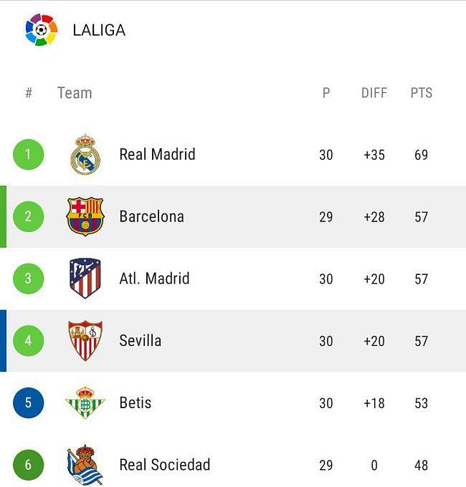Sort table by DIFF column header
This screenshot has height=487, width=466.
374,93
